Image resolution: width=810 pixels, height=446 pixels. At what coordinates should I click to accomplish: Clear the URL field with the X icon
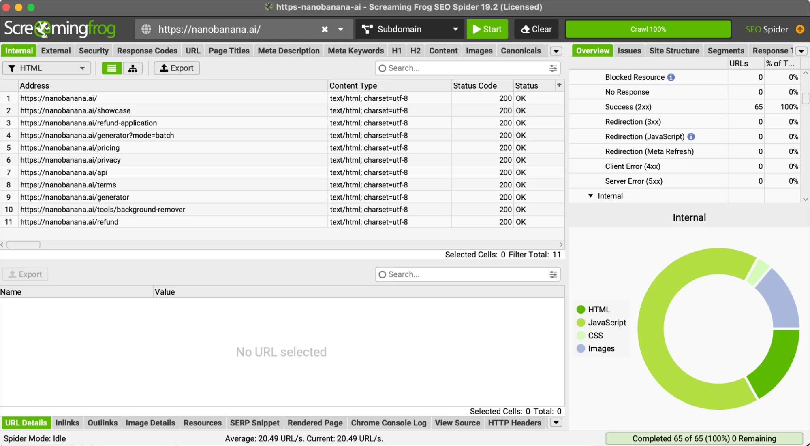(325, 29)
